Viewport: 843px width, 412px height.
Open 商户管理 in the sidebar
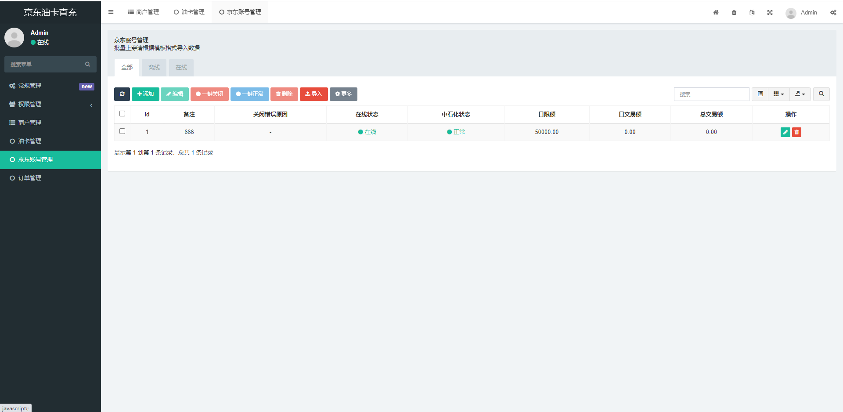point(50,123)
